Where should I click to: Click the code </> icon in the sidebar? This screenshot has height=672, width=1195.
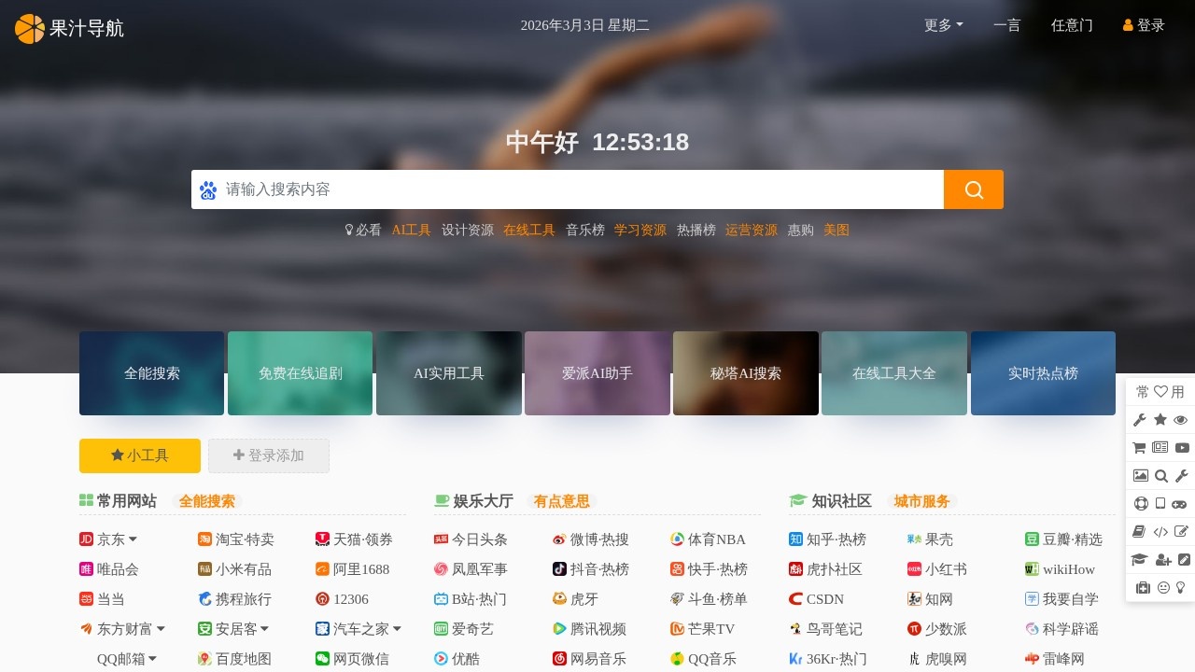pos(1160,530)
